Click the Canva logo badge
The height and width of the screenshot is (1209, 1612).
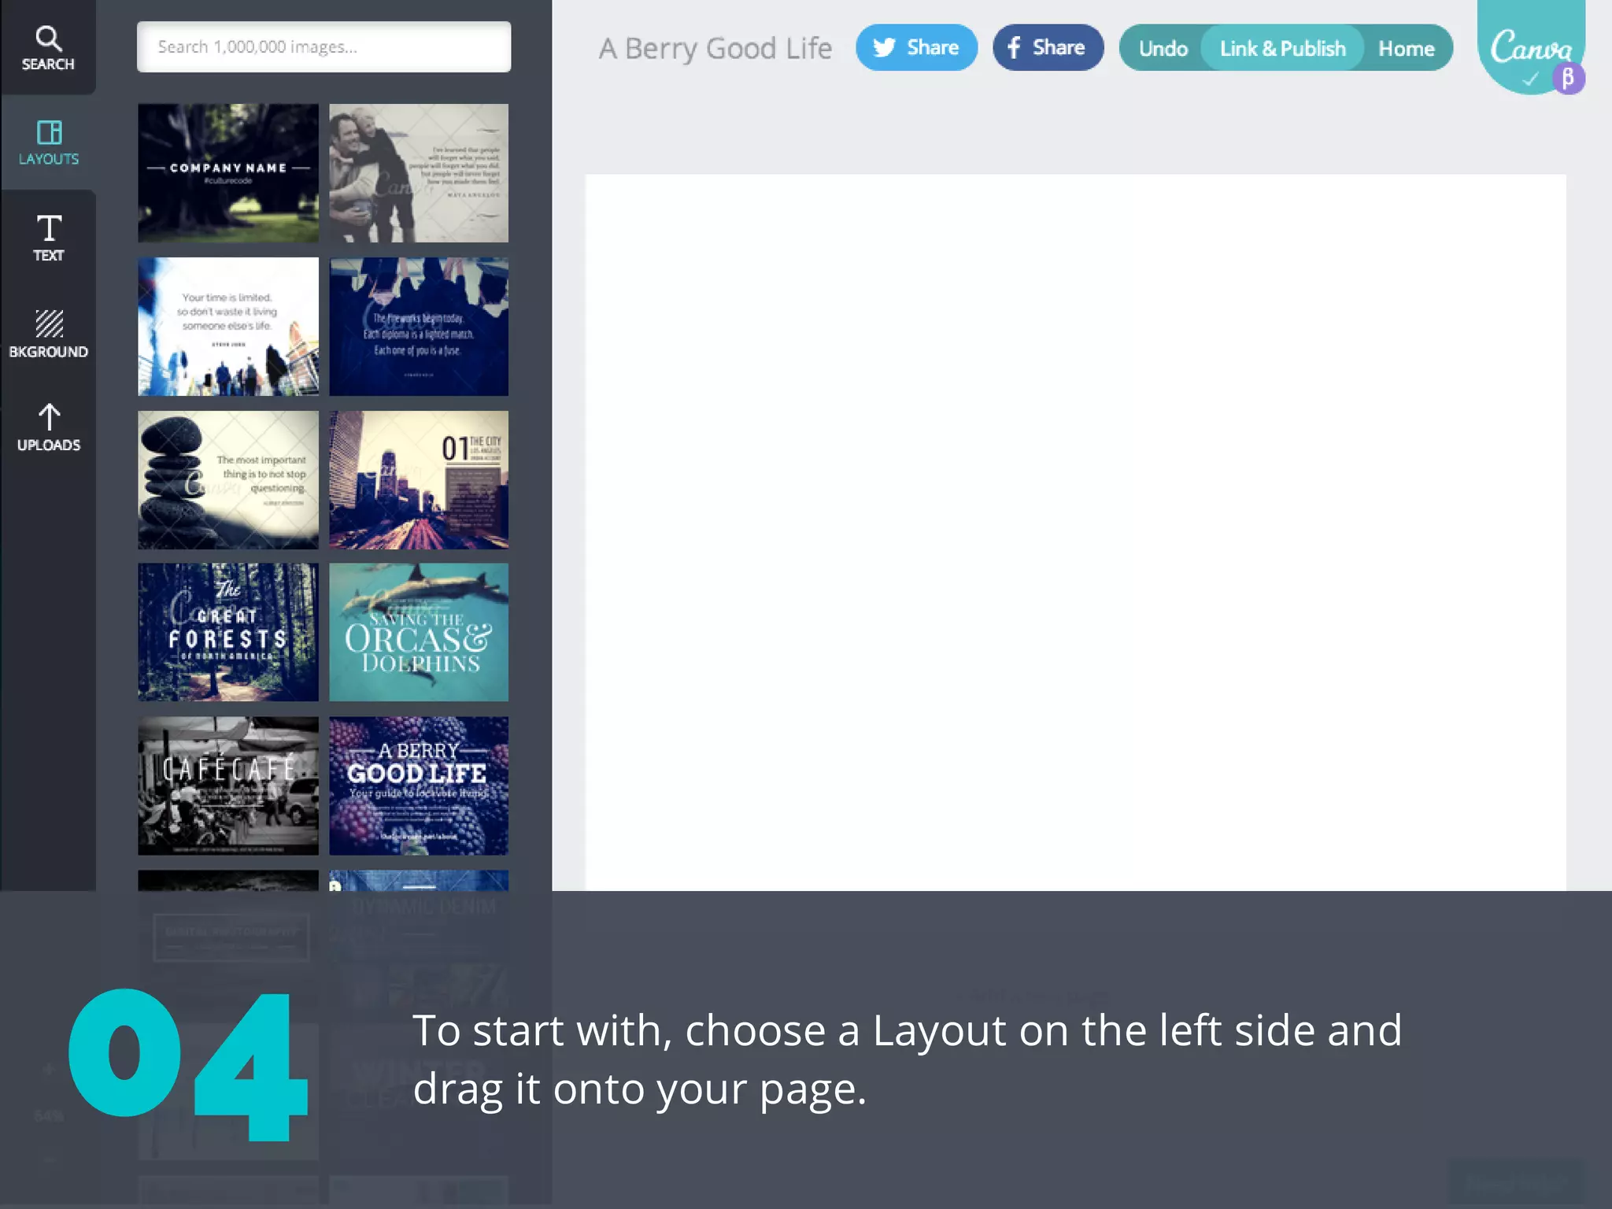coord(1529,47)
